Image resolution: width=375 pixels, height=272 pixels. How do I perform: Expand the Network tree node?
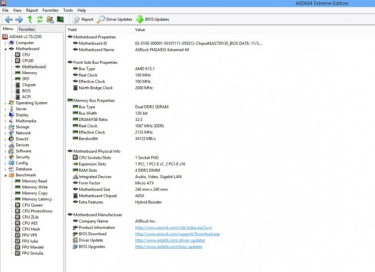point(5,133)
